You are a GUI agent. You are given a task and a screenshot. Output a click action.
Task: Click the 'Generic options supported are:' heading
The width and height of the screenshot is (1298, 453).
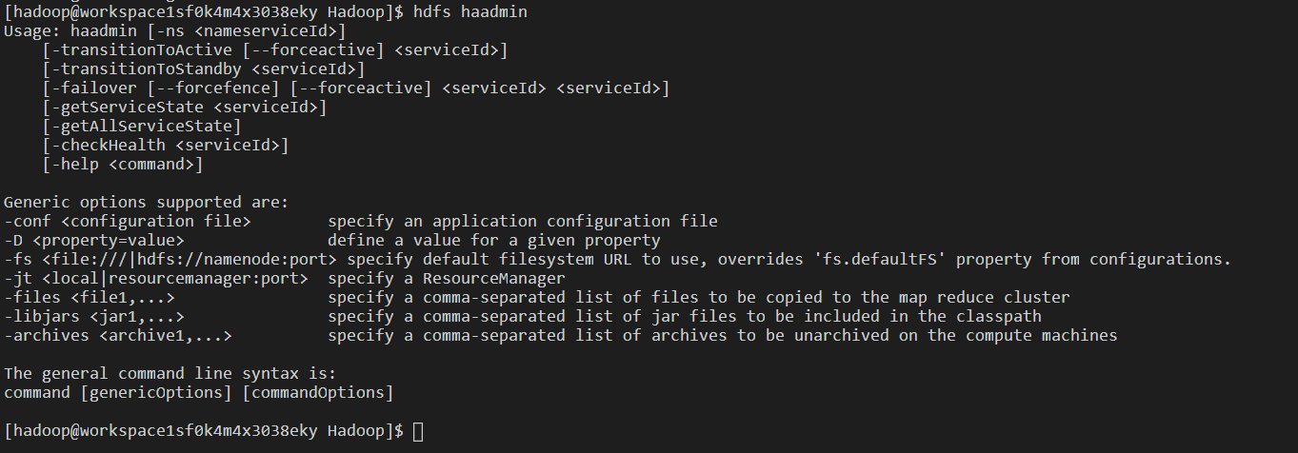[147, 202]
